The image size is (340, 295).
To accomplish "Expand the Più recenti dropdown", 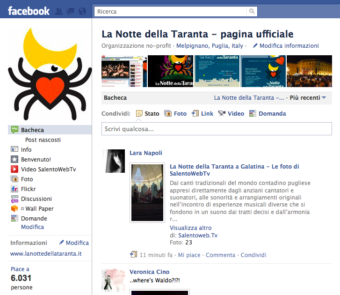I will (x=308, y=98).
